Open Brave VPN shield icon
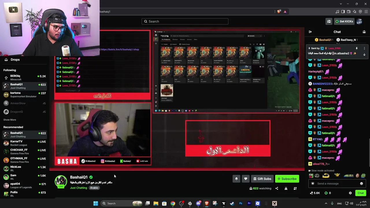Screen dimensions: 370x208 tap(360, 12)
